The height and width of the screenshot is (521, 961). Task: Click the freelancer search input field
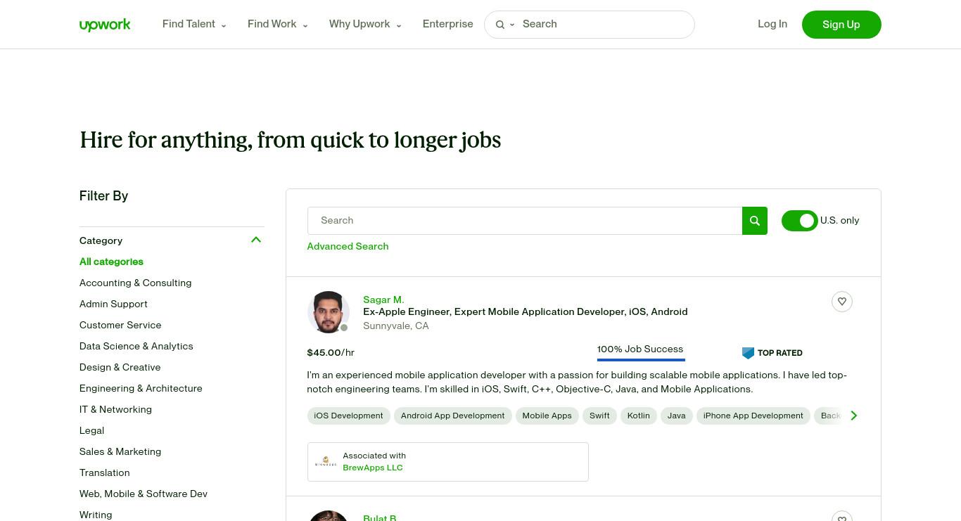[525, 221]
